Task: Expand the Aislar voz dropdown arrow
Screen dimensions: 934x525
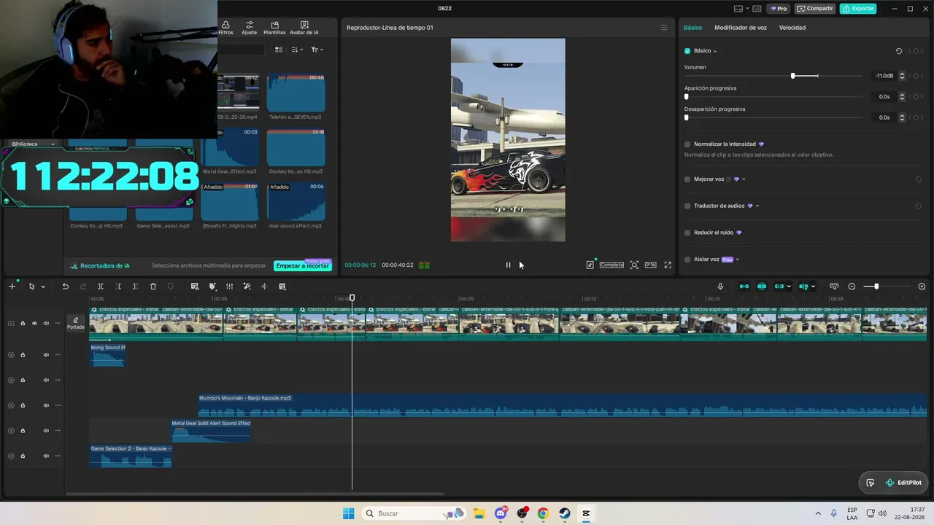Action: tap(738, 260)
